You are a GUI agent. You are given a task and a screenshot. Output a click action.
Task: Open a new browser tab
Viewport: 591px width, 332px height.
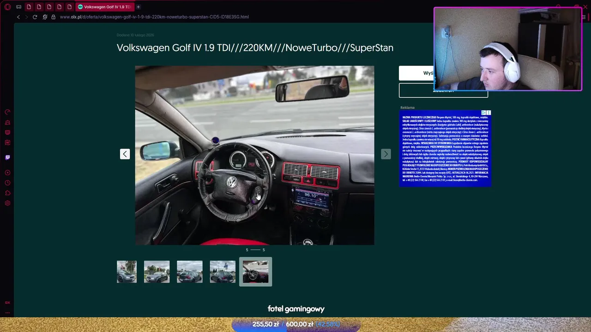pyautogui.click(x=138, y=7)
